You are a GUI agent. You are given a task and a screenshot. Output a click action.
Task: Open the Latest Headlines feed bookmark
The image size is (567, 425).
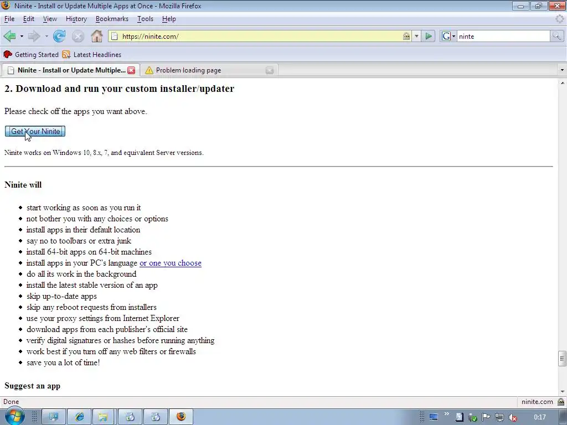pos(91,55)
